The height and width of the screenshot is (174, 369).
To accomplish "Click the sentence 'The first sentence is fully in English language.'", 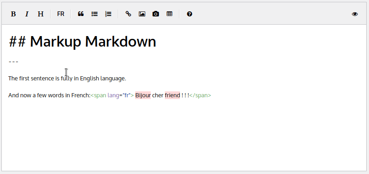I will click(x=67, y=79).
